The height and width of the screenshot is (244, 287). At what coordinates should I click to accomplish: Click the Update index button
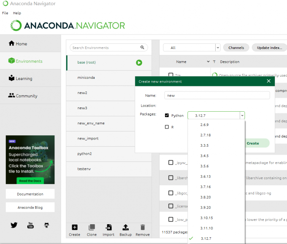[269, 48]
